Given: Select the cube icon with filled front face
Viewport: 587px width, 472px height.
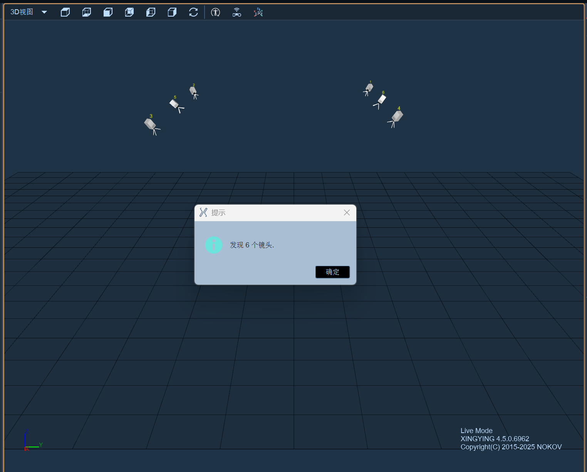Looking at the screenshot, I should coord(108,12).
